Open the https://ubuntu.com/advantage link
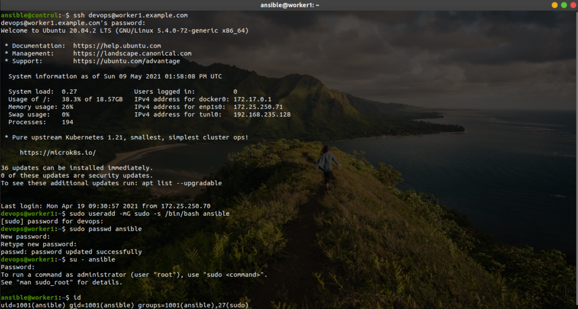 [126, 61]
